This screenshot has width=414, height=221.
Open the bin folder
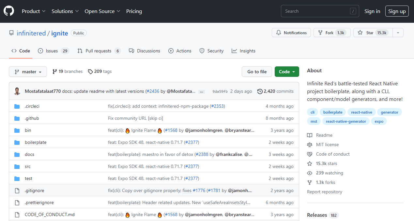[x=28, y=130]
